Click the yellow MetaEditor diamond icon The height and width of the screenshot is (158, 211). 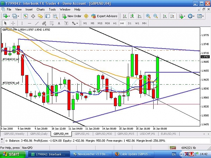point(86,16)
